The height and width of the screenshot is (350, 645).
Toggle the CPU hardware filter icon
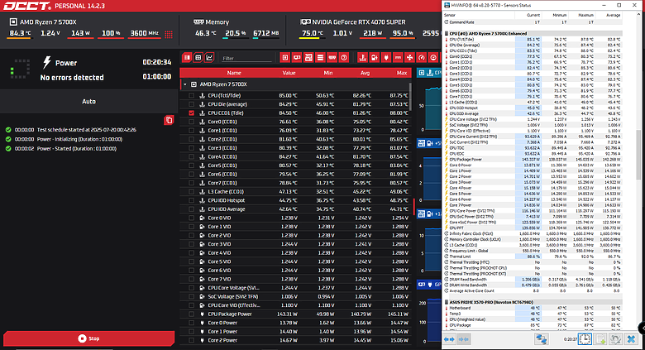click(285, 58)
